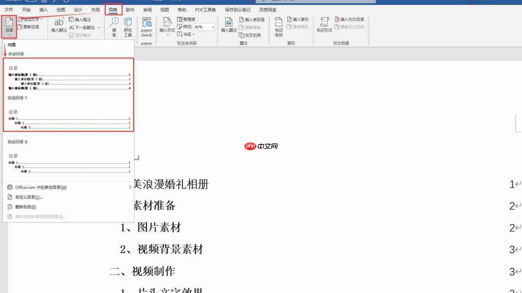Click 插入引文 in the ribbon
Viewport: 522px width, 293px height.
tap(167, 27)
